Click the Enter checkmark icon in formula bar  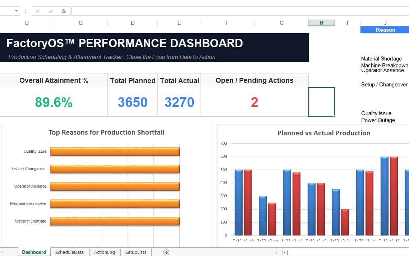[x=51, y=11]
